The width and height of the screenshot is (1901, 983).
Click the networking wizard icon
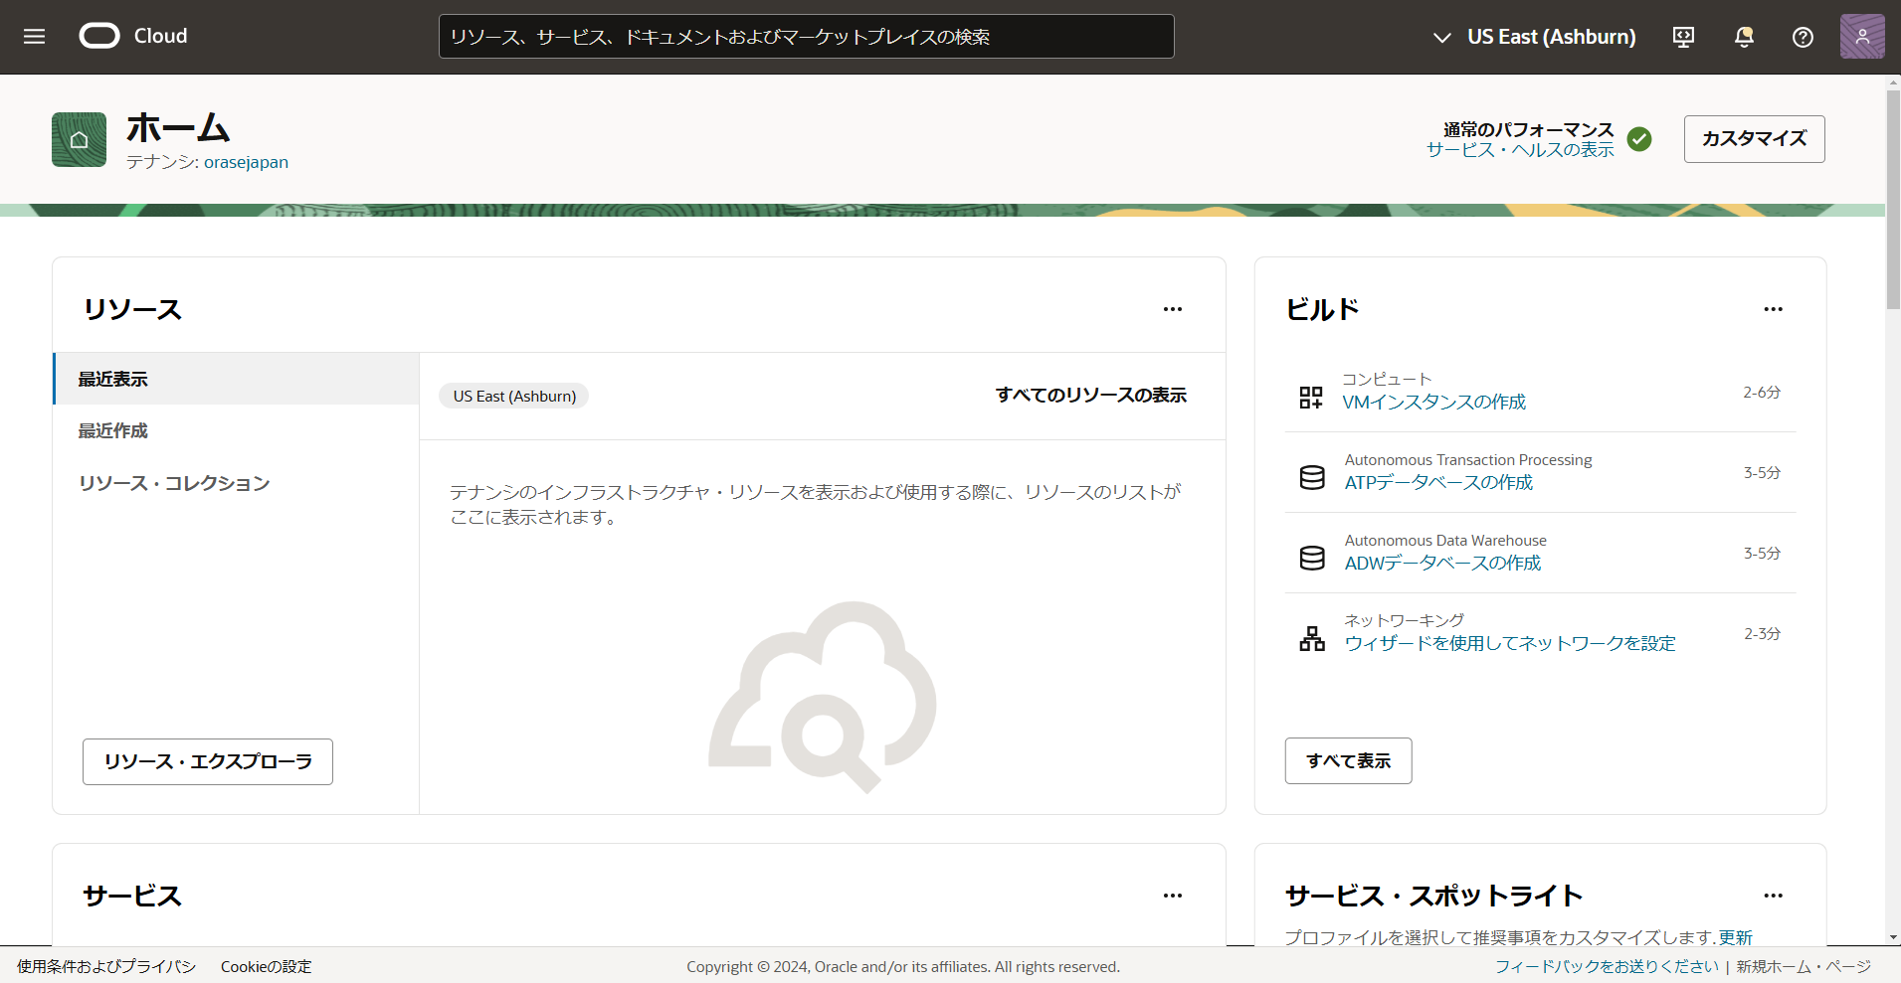(x=1312, y=639)
